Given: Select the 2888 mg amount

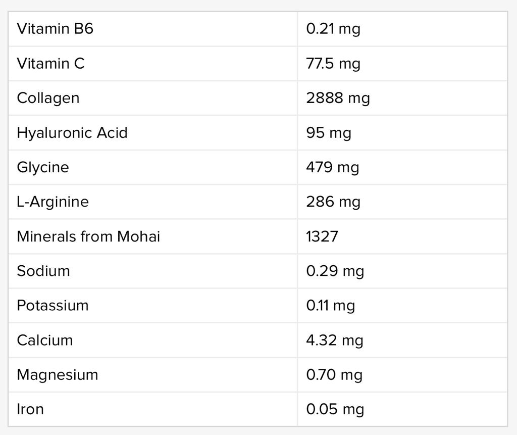Looking at the screenshot, I should [x=338, y=98].
